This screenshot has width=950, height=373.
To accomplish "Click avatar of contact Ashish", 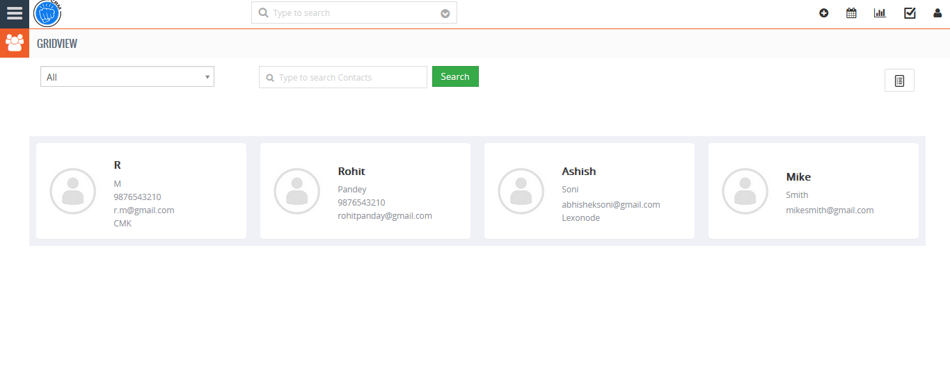I will pos(521,191).
